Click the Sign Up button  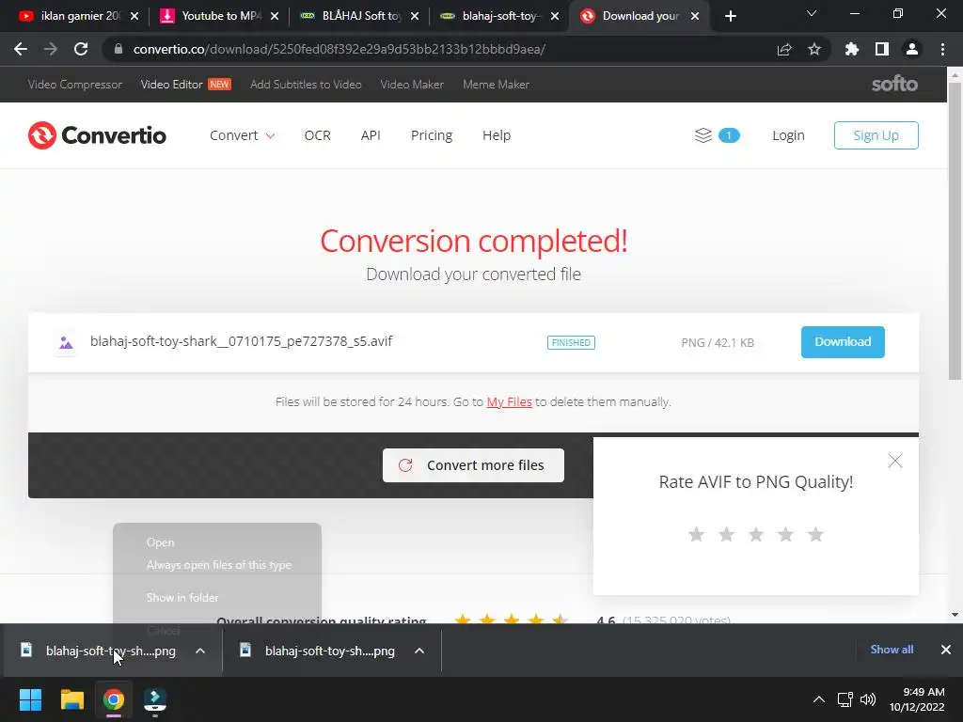tap(876, 135)
